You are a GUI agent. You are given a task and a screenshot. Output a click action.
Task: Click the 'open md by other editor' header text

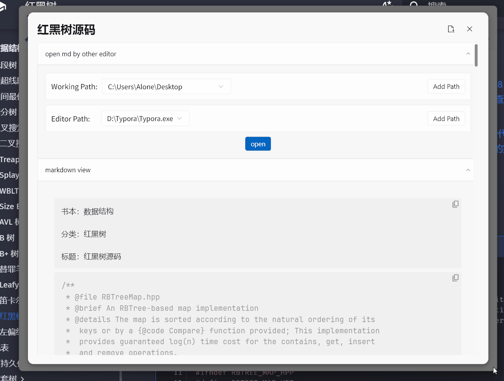81,54
